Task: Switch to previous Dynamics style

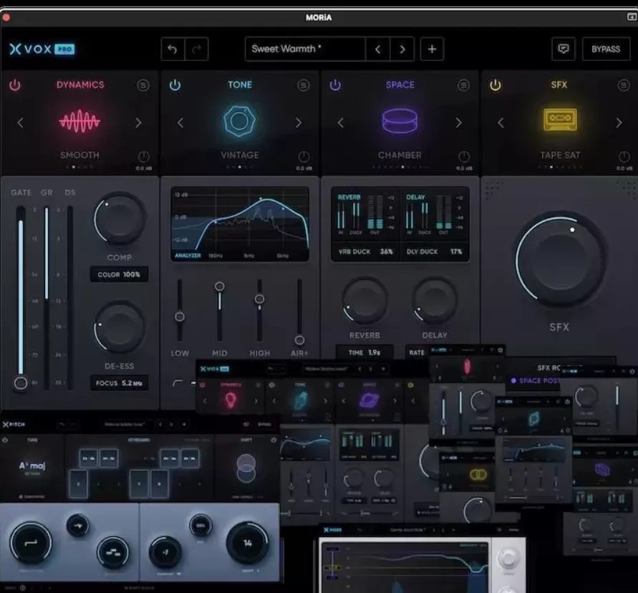Action: (20, 122)
